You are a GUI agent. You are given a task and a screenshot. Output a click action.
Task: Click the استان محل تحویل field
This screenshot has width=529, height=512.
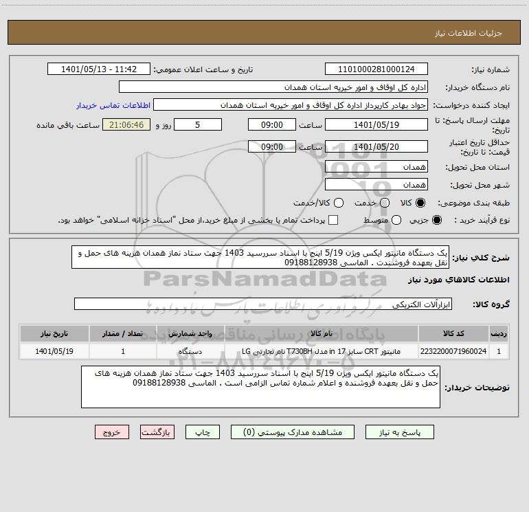[x=376, y=167]
